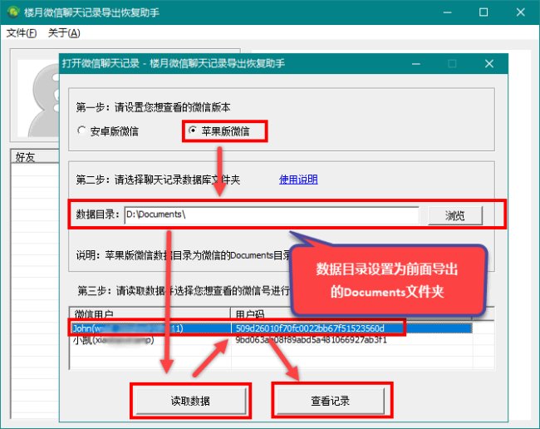Click the default avatar image in main window
This screenshot has height=429, width=540.
[x=38, y=98]
